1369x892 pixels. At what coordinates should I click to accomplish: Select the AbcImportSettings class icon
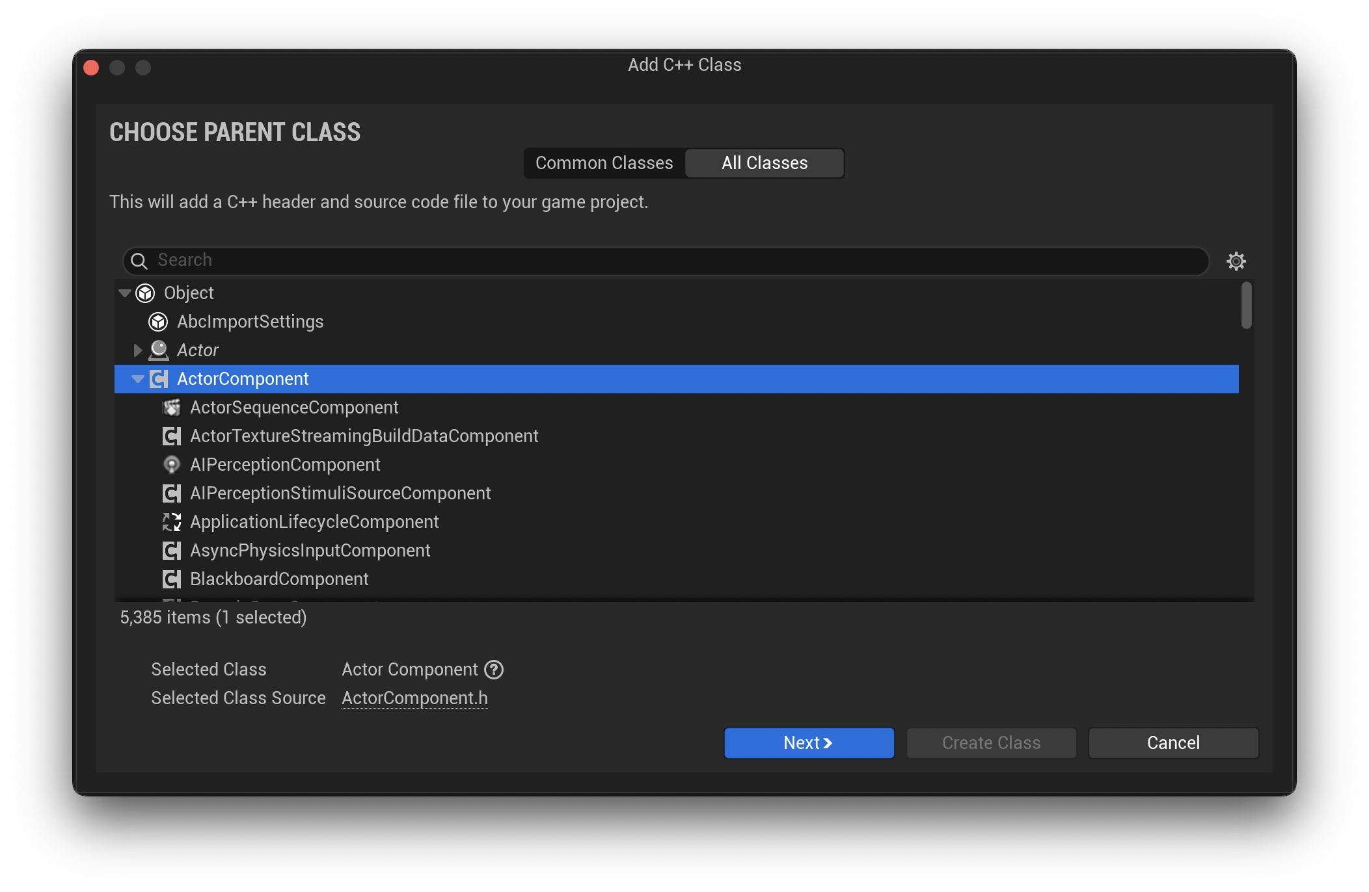click(x=158, y=321)
